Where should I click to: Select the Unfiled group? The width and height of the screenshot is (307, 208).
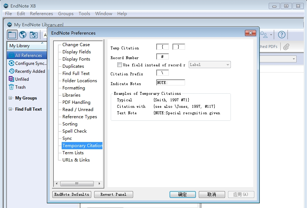click(x=19, y=79)
